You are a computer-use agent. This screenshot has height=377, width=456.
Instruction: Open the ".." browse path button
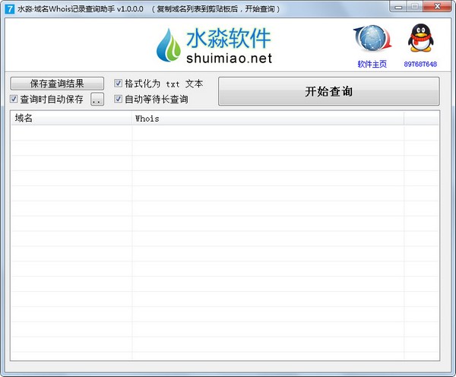click(97, 100)
